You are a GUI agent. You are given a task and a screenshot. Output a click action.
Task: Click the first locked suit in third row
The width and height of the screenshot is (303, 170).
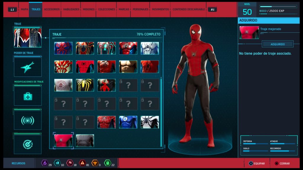pyautogui.click(x=128, y=85)
